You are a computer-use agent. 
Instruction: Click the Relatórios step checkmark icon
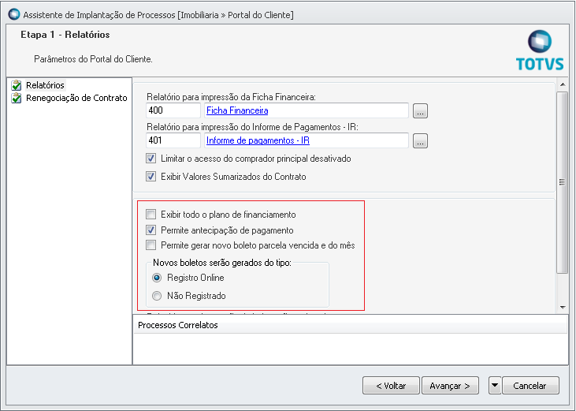pos(17,85)
